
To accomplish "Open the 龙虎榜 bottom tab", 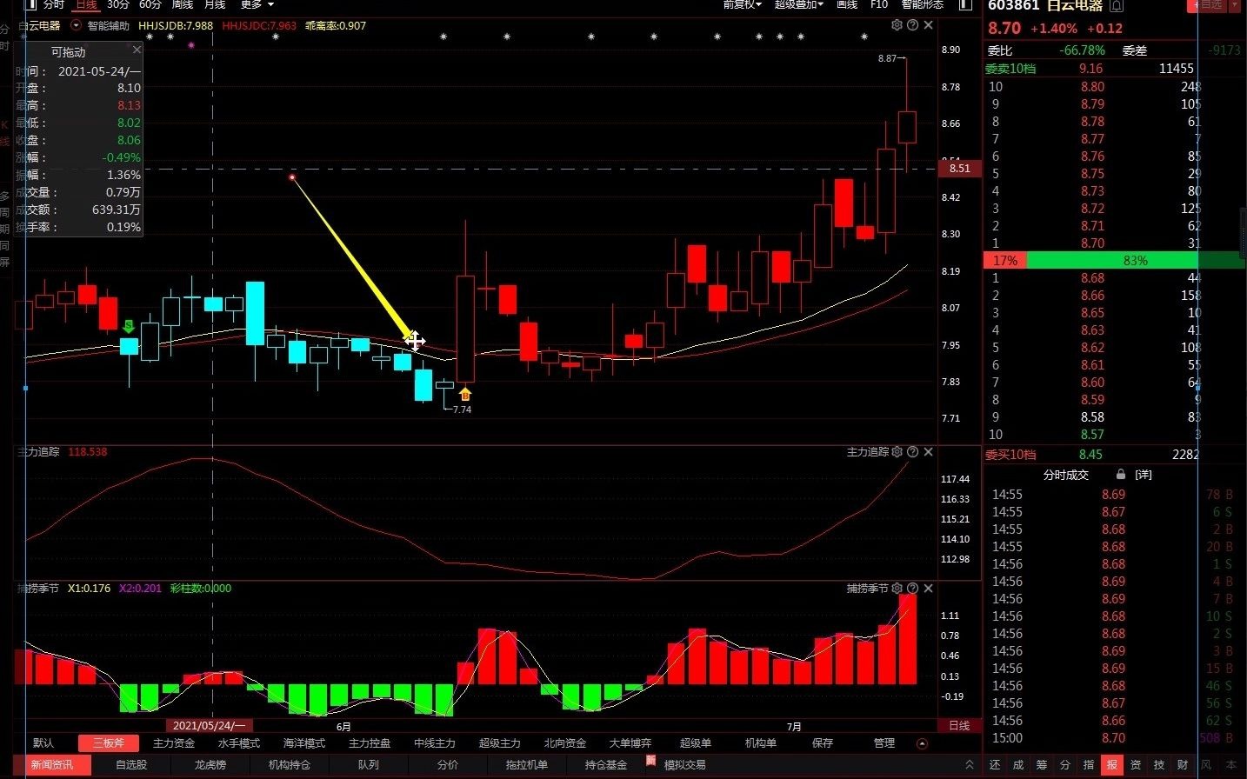I will tap(210, 765).
